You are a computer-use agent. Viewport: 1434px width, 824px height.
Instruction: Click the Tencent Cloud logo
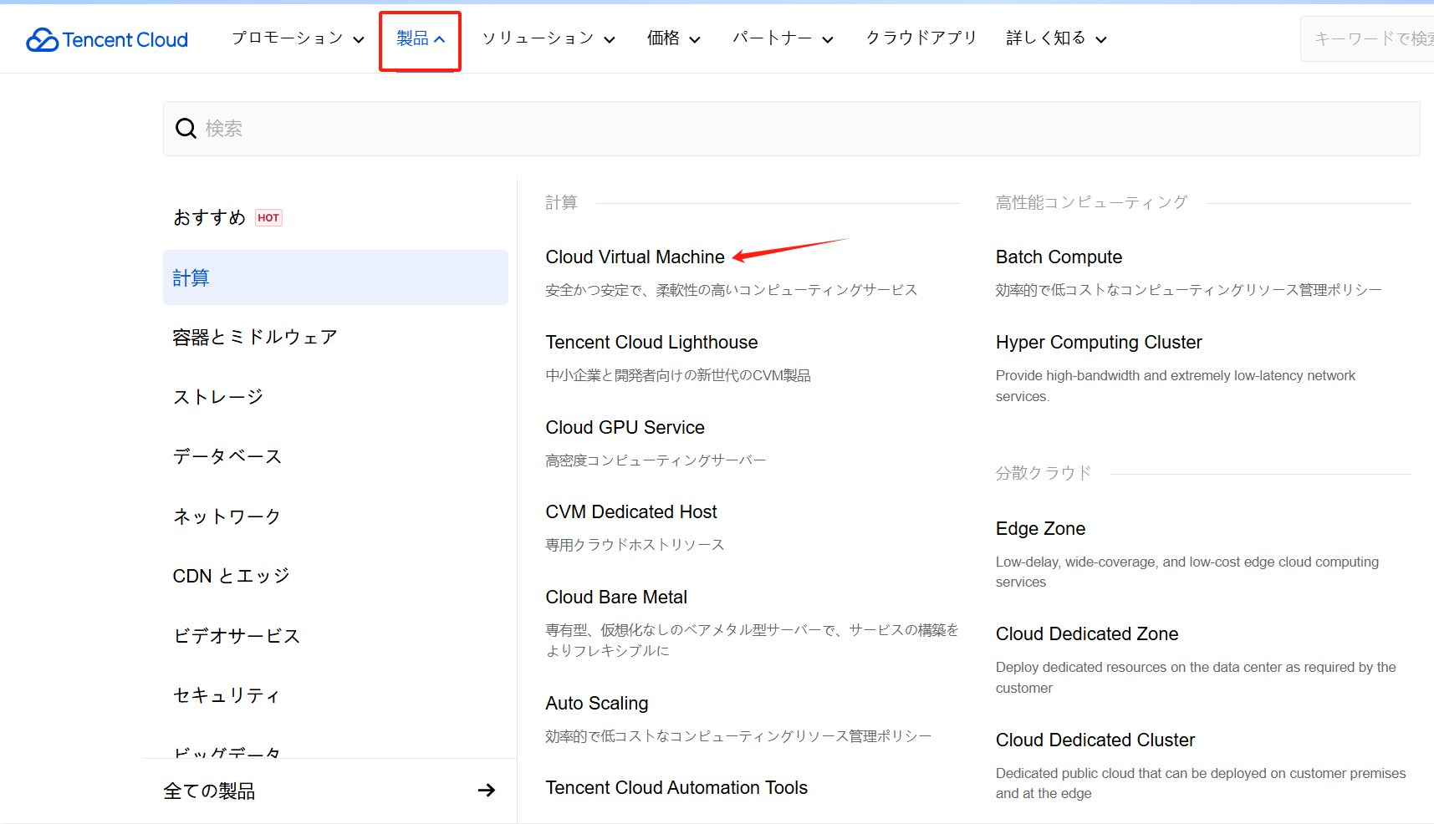point(107,39)
